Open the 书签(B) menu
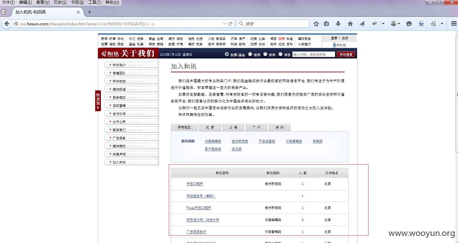This screenshot has height=243, width=458. coord(77,2)
